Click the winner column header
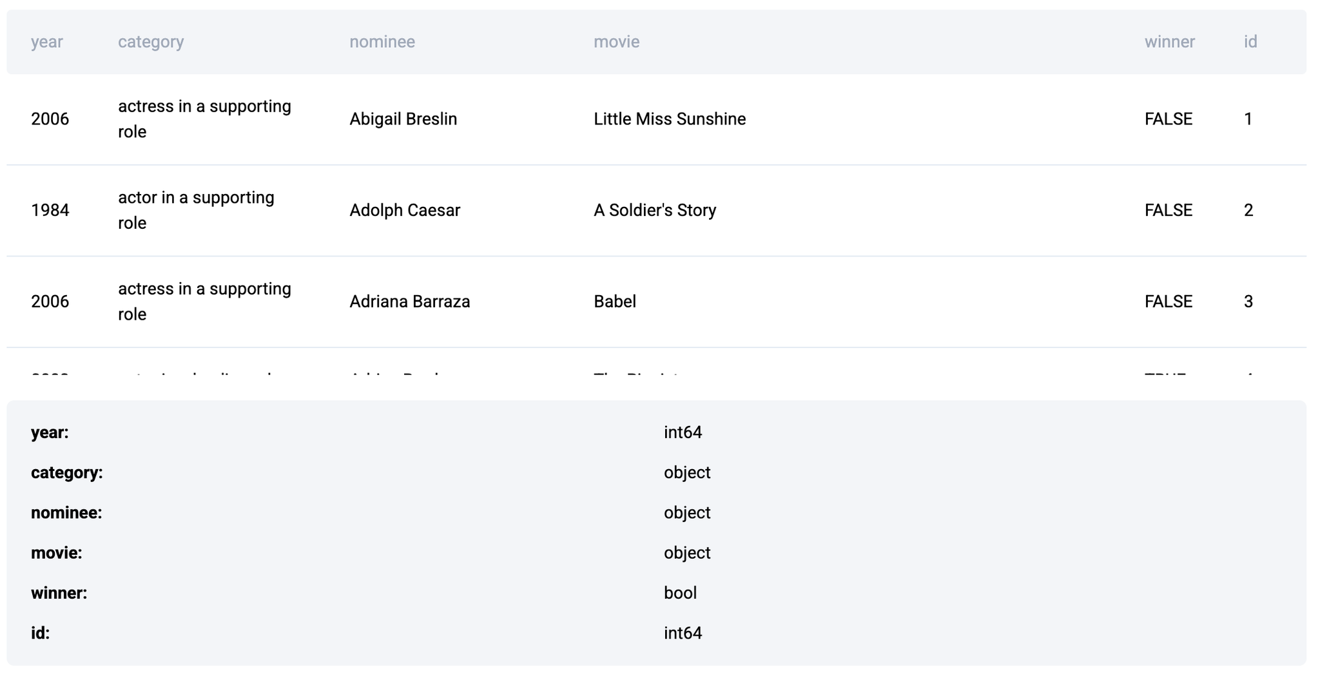This screenshot has height=676, width=1320. click(x=1169, y=42)
